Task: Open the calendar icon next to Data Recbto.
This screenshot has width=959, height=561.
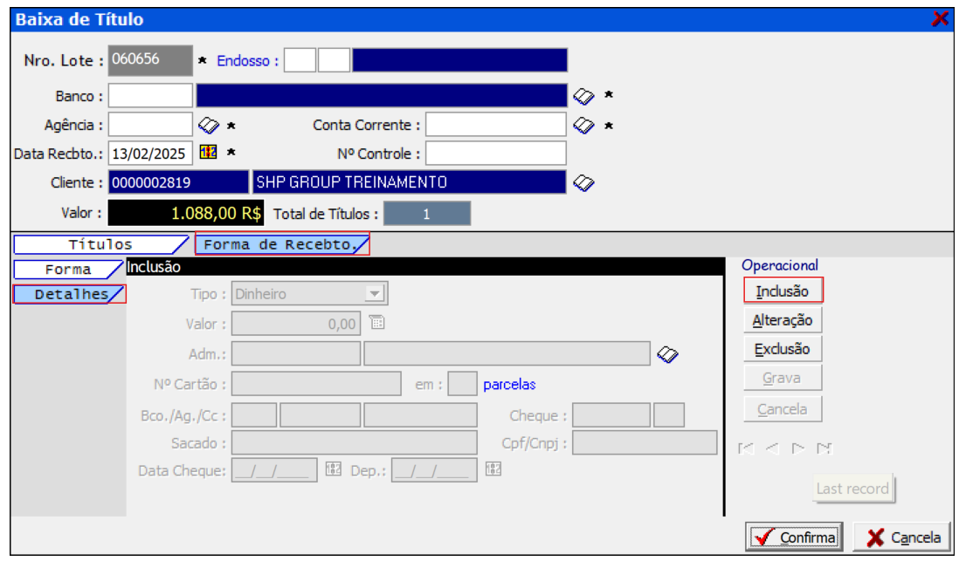Action: [208, 153]
